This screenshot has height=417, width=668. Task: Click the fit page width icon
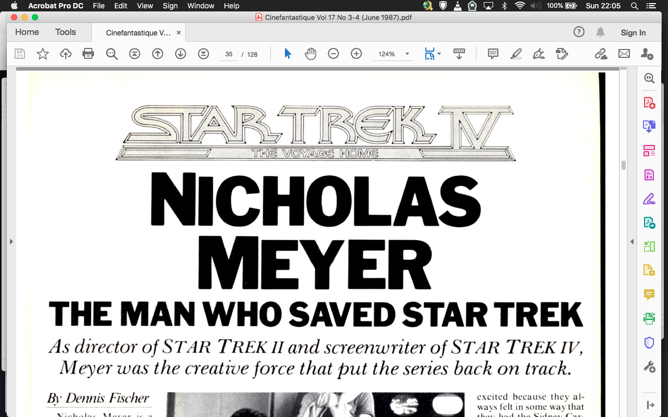click(430, 54)
